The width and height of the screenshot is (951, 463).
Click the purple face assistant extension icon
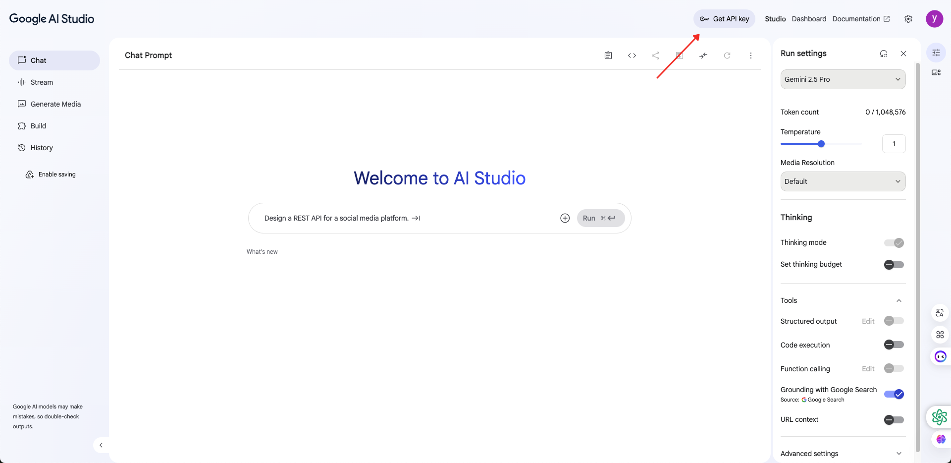click(940, 356)
